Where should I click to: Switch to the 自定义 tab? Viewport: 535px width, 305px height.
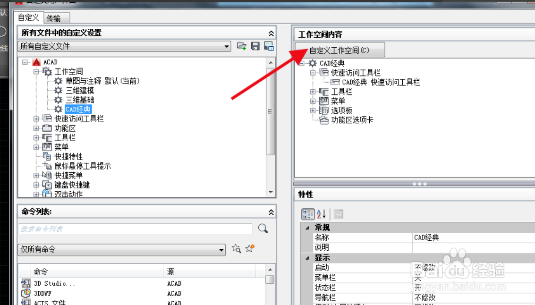(x=29, y=17)
